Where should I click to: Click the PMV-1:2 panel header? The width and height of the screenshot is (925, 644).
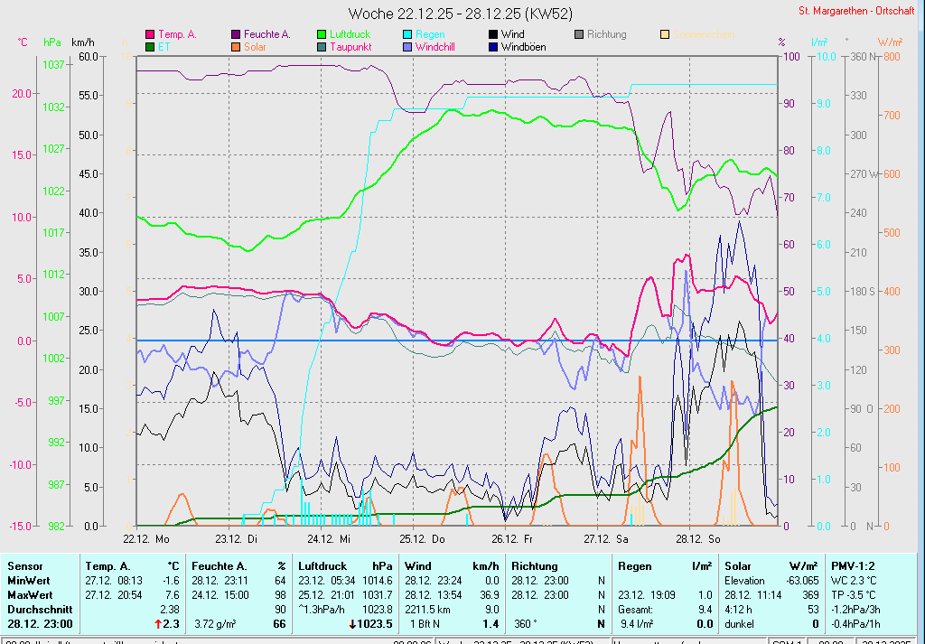[x=853, y=565]
